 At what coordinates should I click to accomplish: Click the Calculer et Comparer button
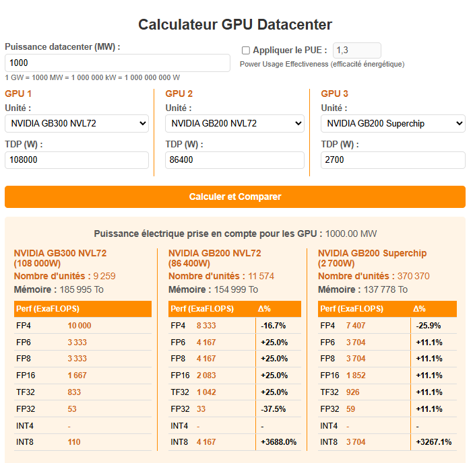point(235,197)
